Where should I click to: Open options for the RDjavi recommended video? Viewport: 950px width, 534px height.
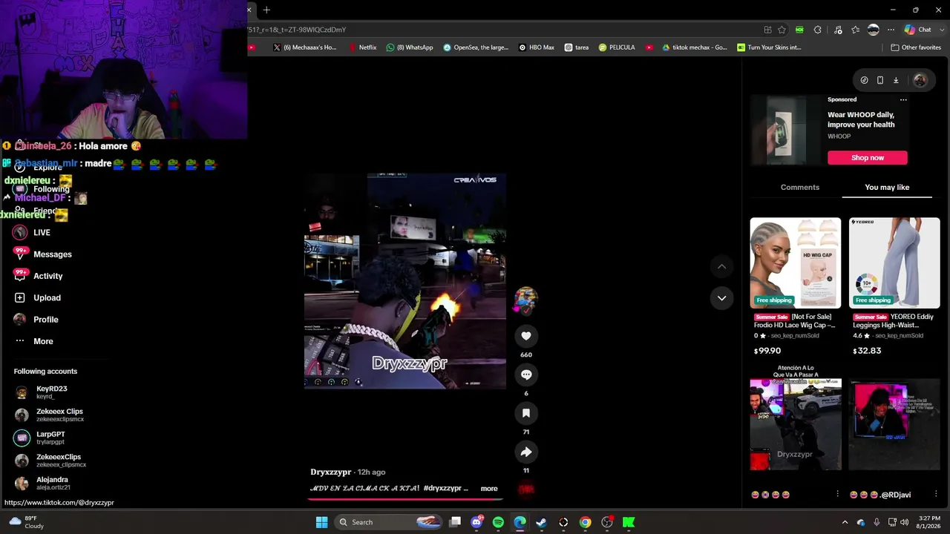click(937, 494)
